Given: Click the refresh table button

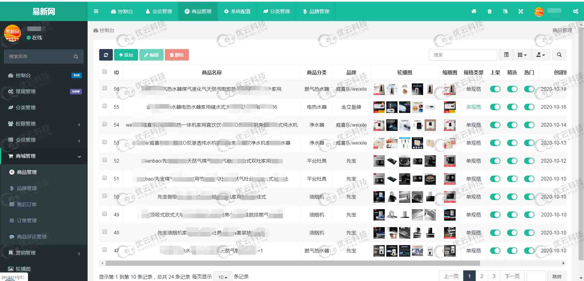Looking at the screenshot, I should click(106, 55).
